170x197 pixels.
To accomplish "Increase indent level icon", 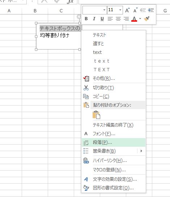I will click(x=151, y=10).
